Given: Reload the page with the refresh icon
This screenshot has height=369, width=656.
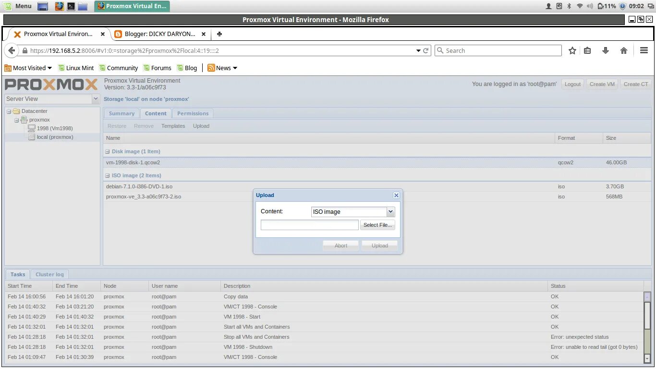Looking at the screenshot, I should pyautogui.click(x=426, y=50).
